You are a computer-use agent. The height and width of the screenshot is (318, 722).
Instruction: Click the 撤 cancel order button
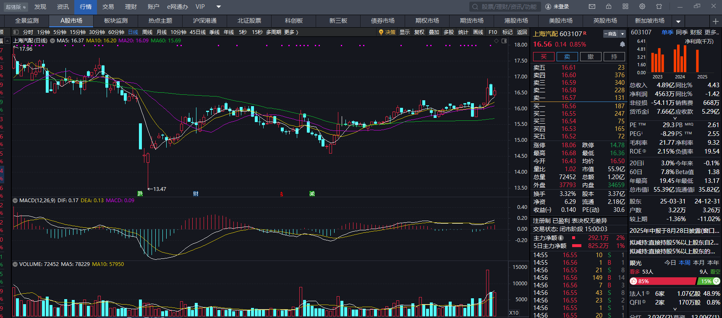point(591,57)
